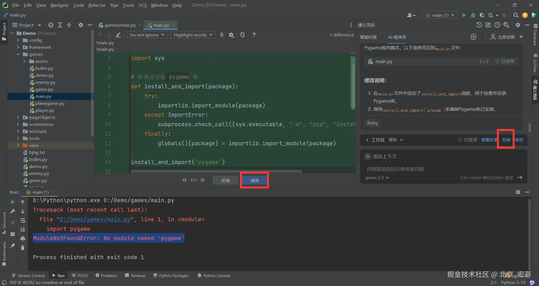Run the main (1) configuration
This screenshot has width=539, height=286.
pyautogui.click(x=464, y=15)
